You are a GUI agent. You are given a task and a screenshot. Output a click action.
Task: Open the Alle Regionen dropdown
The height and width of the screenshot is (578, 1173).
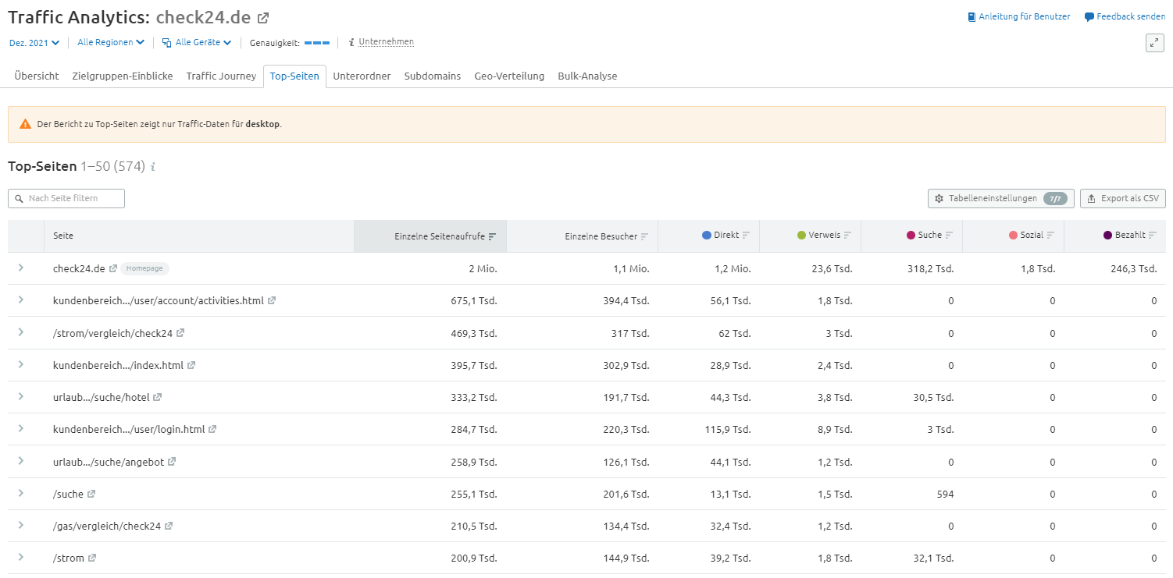[111, 42]
